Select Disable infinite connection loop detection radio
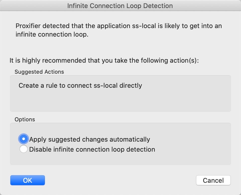The width and height of the screenshot is (241, 195). click(23, 149)
